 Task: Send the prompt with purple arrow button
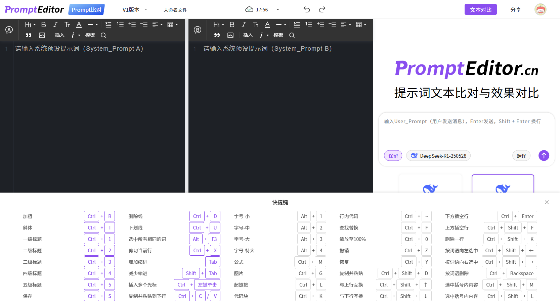coord(544,155)
